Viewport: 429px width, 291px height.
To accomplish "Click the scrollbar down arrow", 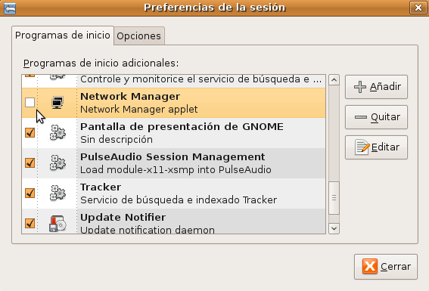I will 334,228.
